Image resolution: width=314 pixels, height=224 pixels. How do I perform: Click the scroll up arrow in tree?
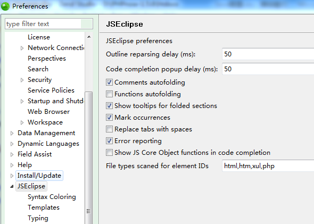[x=89, y=37]
